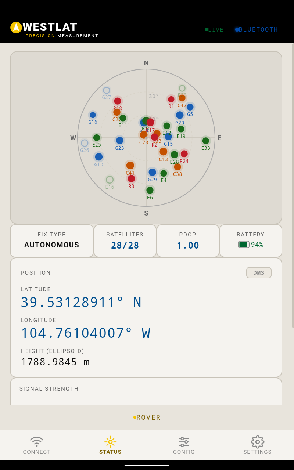294x470 pixels.
Task: Select satellite E6 marker
Action: 150,190
